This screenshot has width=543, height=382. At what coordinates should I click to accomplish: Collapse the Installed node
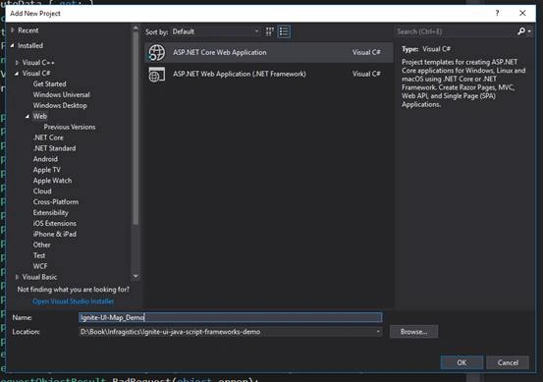pos(13,45)
